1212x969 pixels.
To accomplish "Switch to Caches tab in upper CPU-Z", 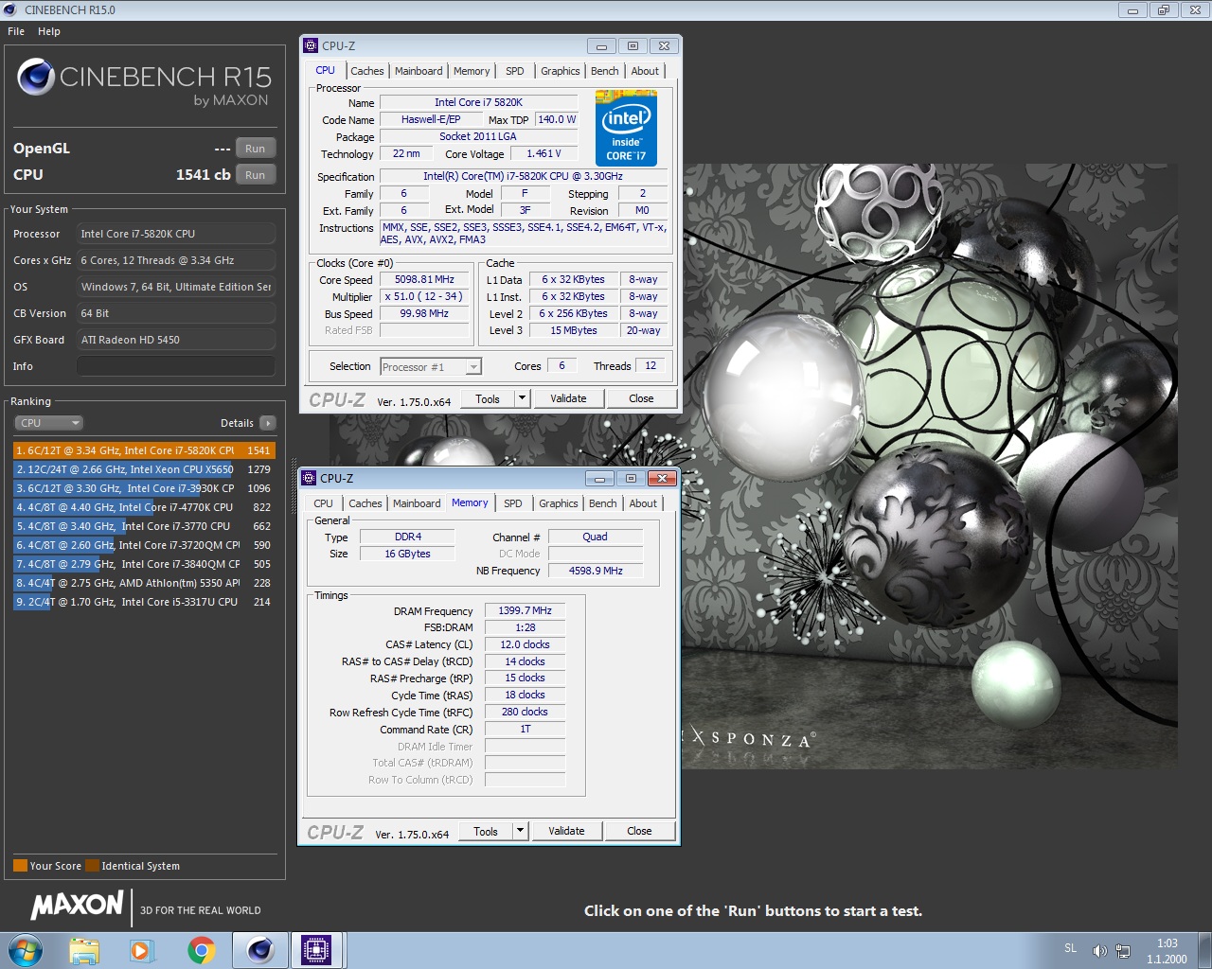I will [x=367, y=71].
